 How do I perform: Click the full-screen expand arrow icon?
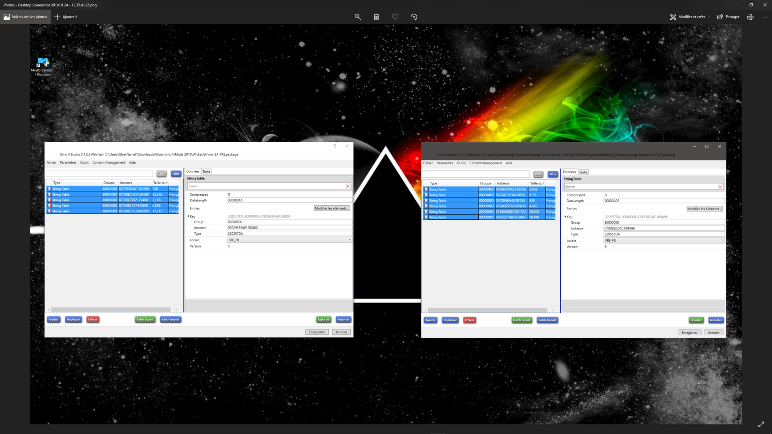[x=761, y=424]
